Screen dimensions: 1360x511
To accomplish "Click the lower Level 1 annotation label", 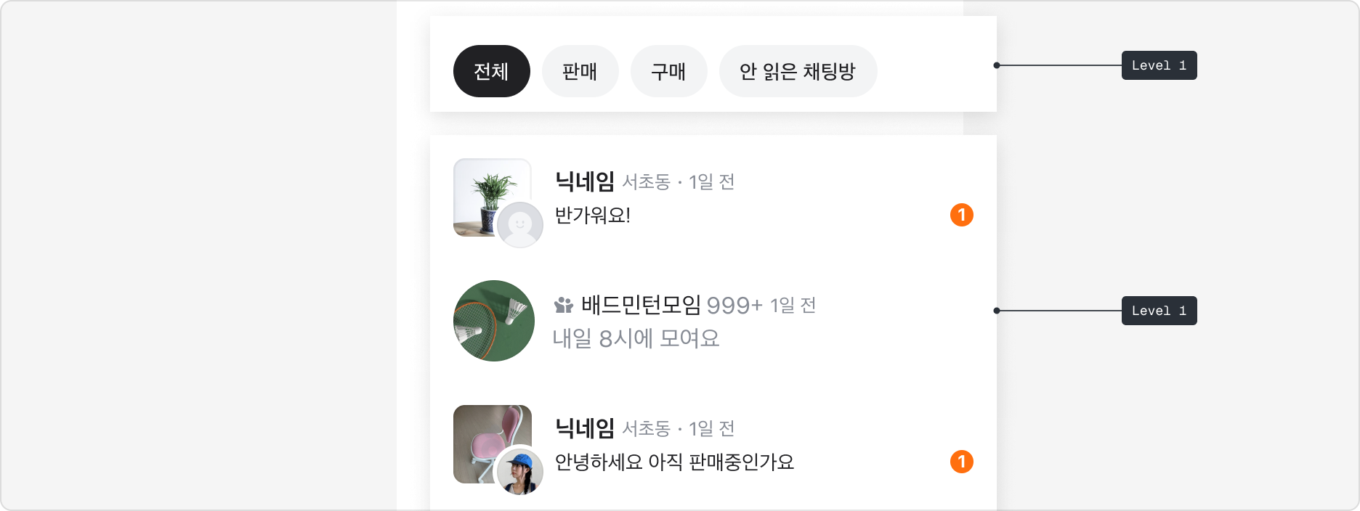I will pos(1158,311).
